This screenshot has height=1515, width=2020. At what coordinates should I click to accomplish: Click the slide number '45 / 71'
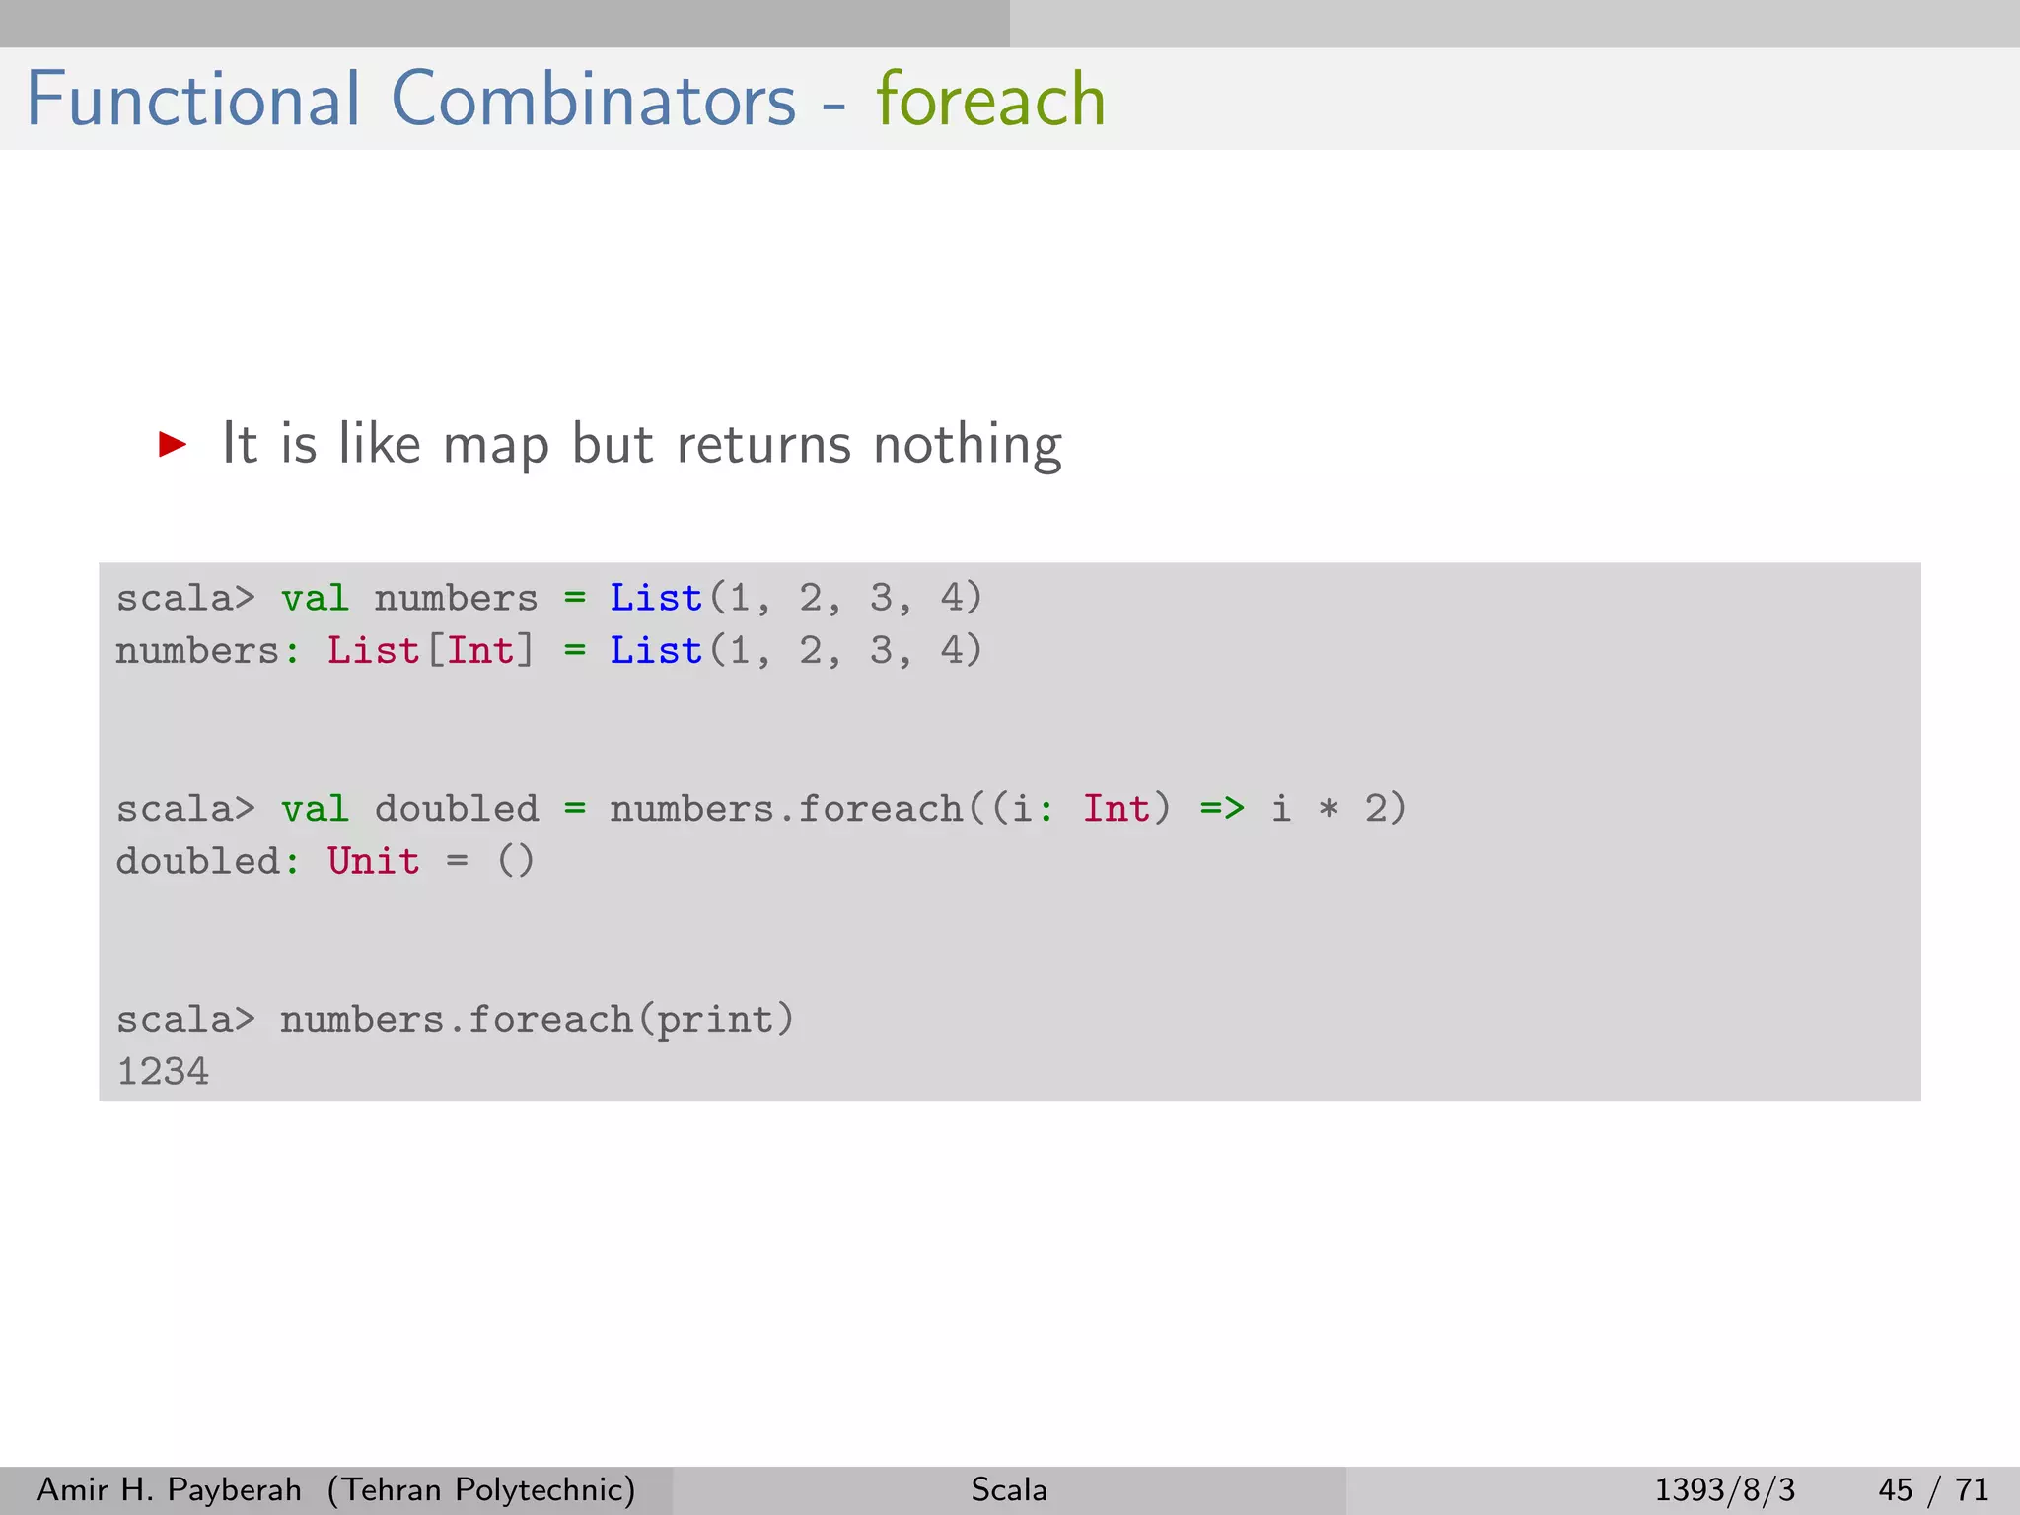1933,1489
